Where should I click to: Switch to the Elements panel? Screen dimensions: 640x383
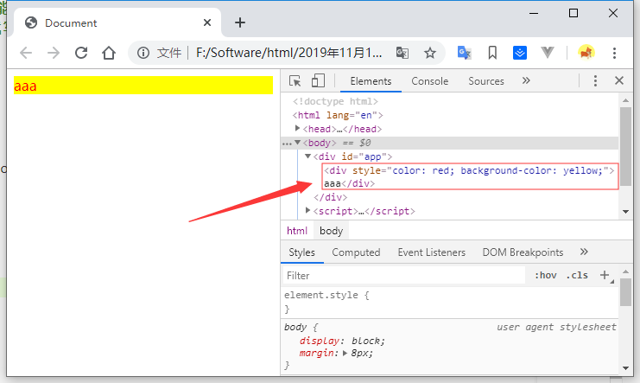coord(371,81)
